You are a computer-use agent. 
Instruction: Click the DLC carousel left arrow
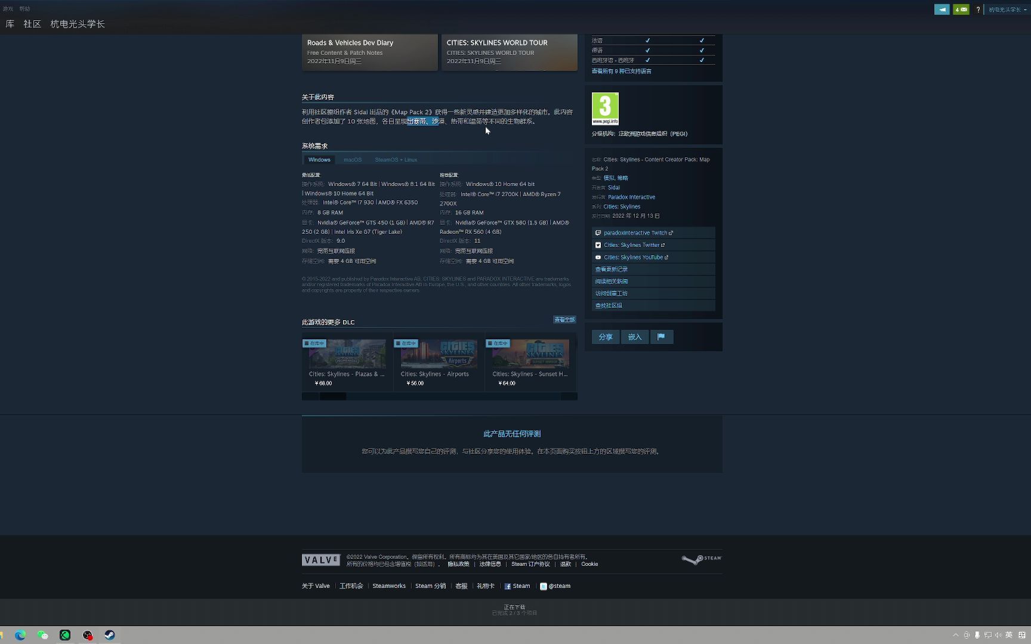click(310, 397)
